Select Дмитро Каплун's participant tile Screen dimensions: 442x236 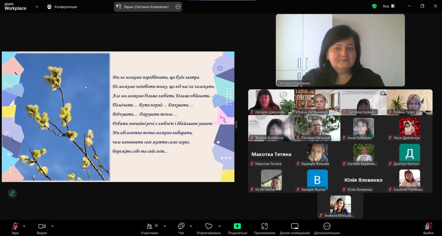pyautogui.click(x=410, y=154)
